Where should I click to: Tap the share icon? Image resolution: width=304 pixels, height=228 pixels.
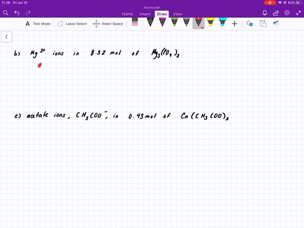tap(275, 13)
